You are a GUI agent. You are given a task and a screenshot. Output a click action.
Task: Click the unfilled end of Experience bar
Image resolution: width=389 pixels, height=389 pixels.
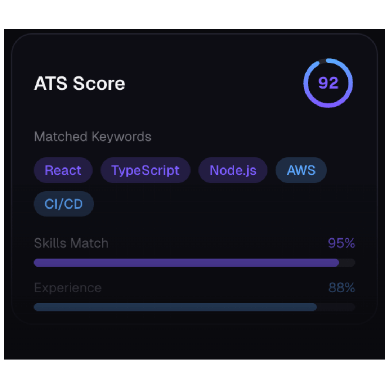click(336, 307)
